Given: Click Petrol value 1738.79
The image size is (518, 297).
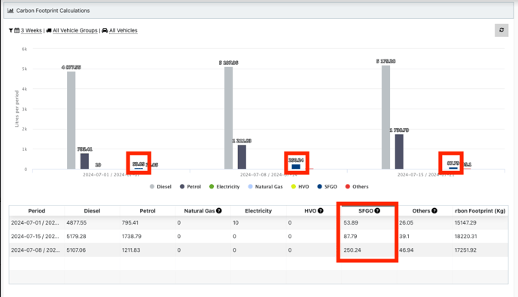Looking at the screenshot, I should coord(132,236).
